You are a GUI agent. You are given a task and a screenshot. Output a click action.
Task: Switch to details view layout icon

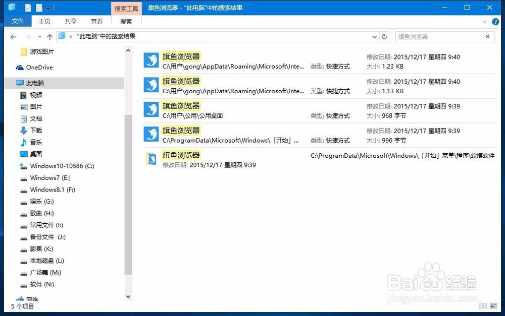point(482,306)
